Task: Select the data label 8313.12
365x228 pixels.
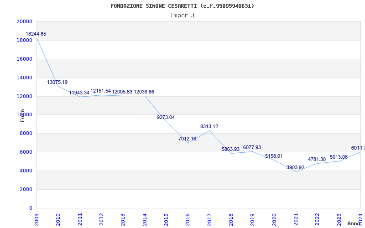Action: [x=209, y=127]
